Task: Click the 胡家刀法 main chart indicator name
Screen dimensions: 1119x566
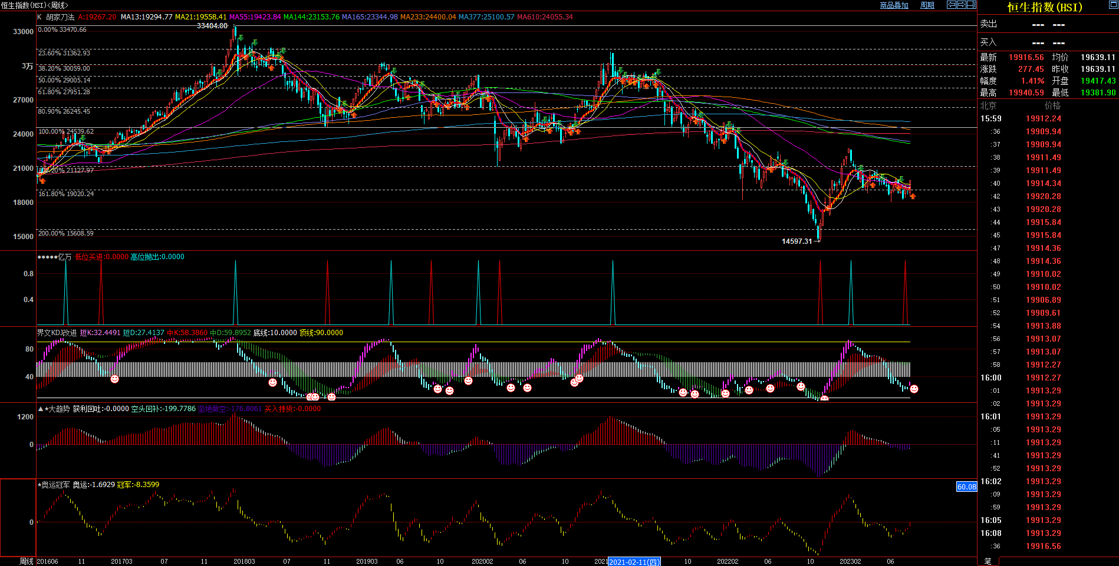Action: 60,17
